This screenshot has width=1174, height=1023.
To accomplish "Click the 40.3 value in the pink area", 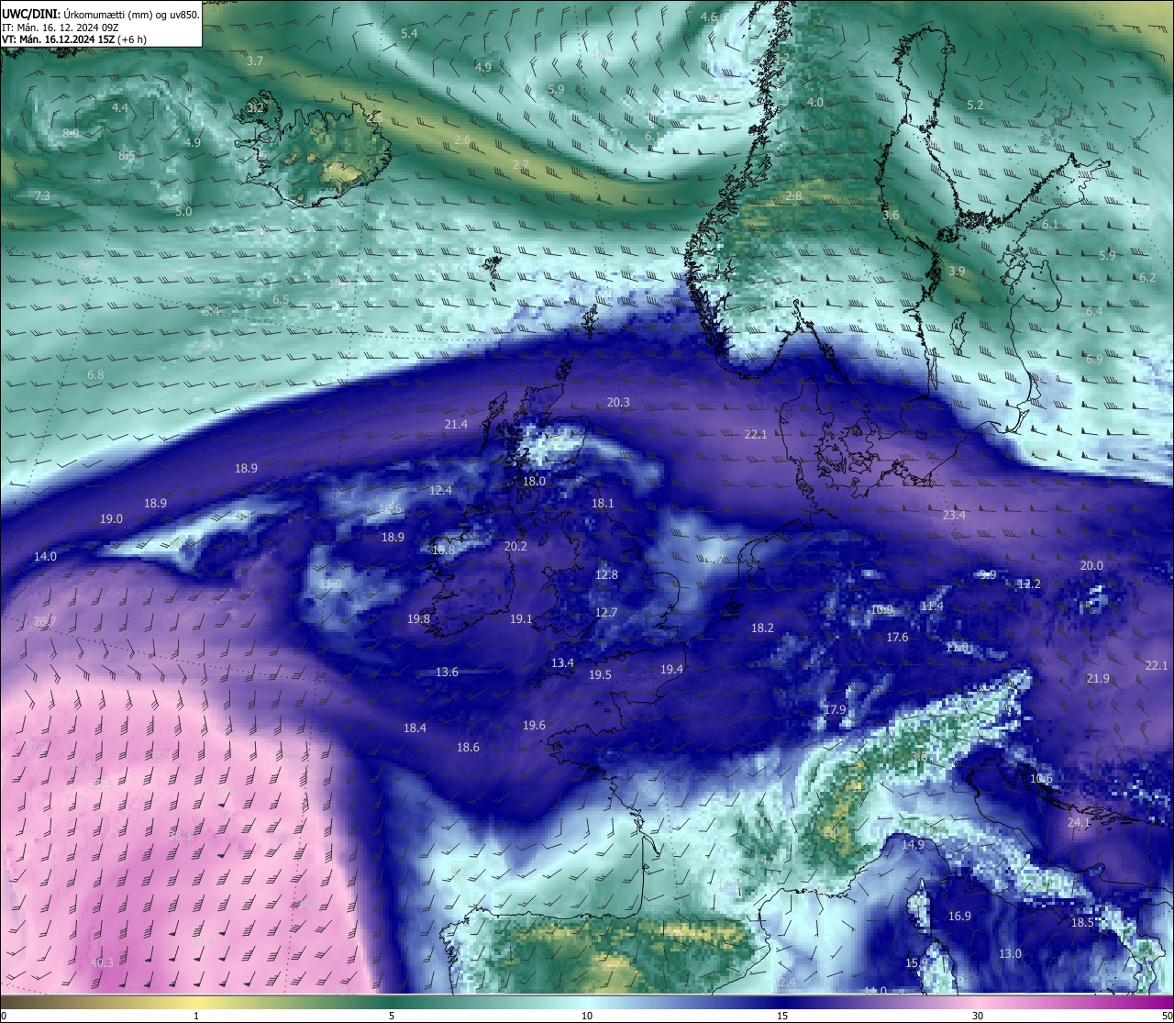I will coord(102,962).
